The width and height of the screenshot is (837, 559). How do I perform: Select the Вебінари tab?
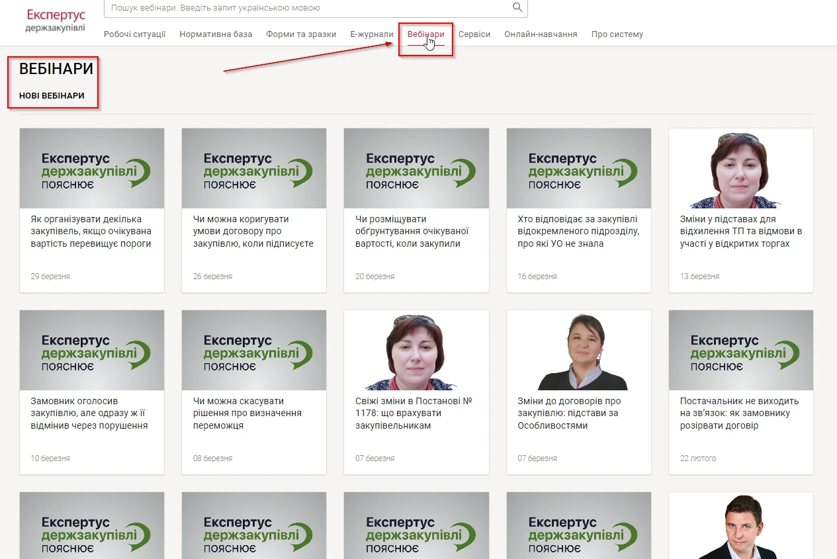[x=425, y=34]
